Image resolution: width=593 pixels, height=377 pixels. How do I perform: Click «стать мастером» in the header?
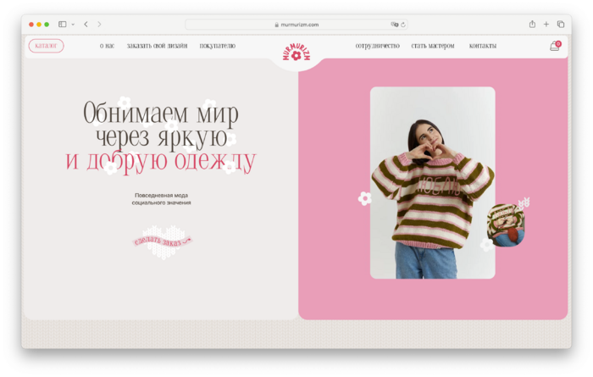click(x=433, y=46)
